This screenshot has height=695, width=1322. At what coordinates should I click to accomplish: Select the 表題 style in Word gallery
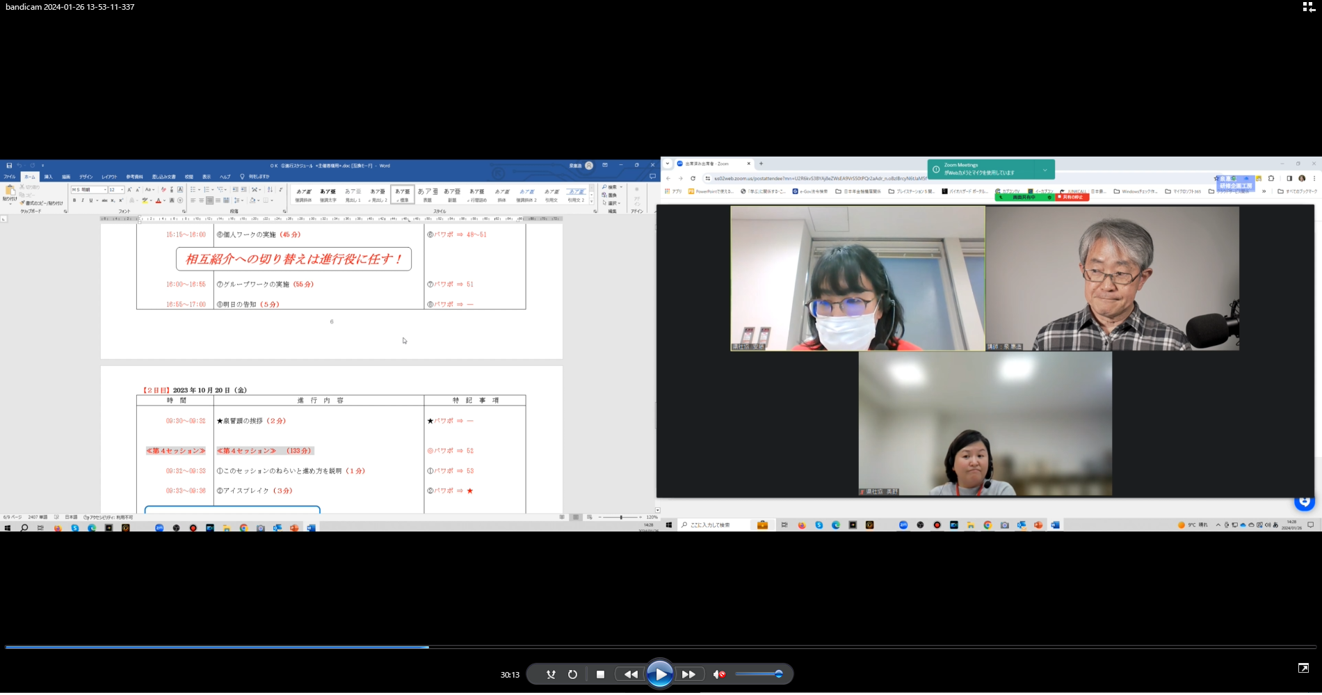428,194
